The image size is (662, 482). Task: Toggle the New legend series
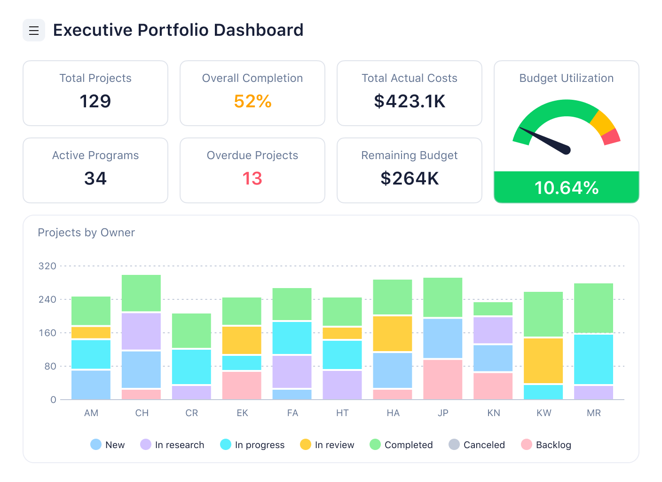(x=107, y=445)
